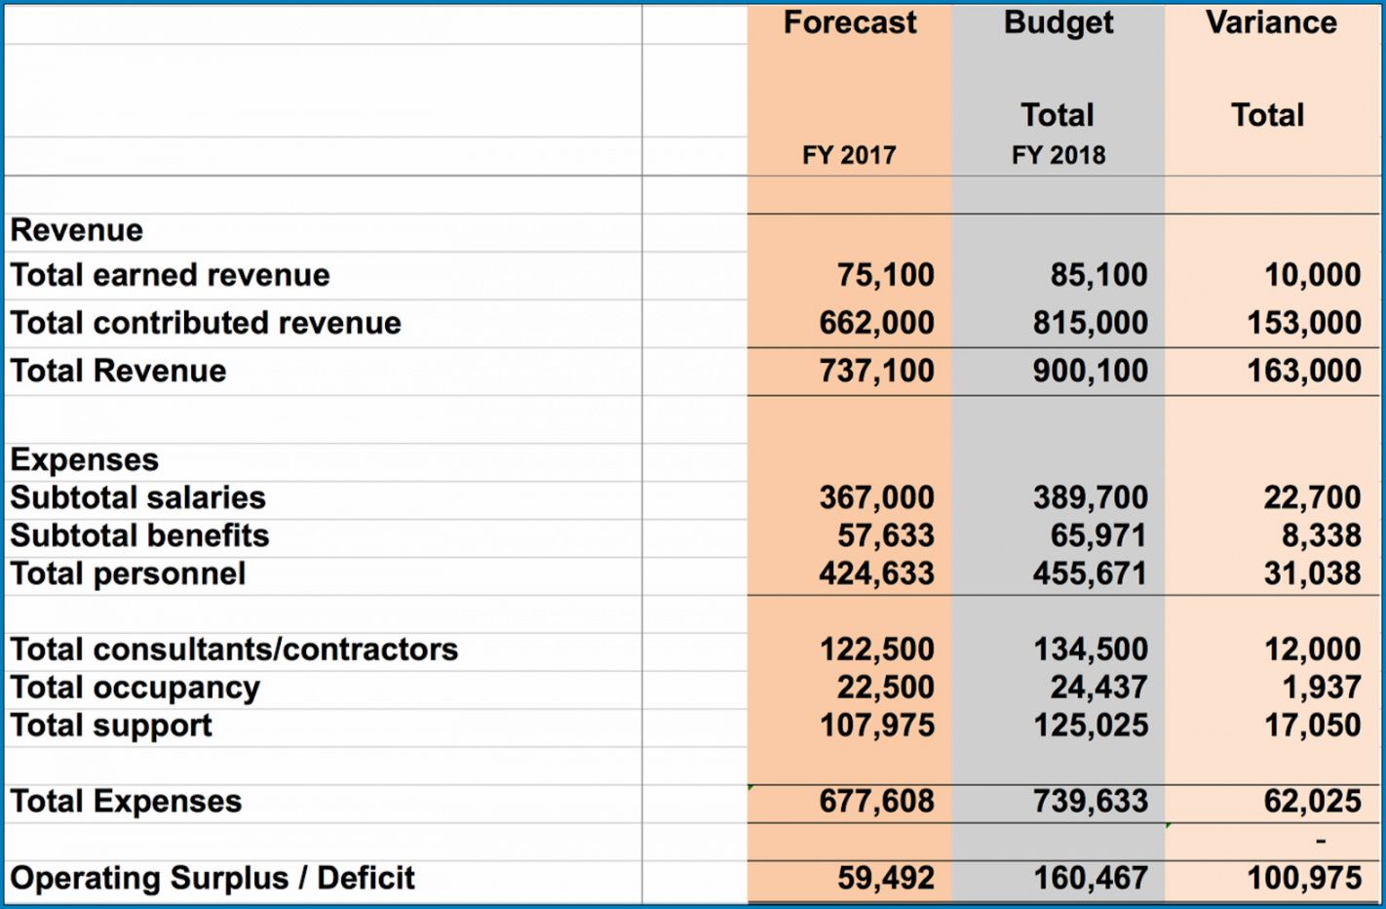Click the 163,000 Total Revenue variance cell
The height and width of the screenshot is (909, 1386).
click(1303, 371)
